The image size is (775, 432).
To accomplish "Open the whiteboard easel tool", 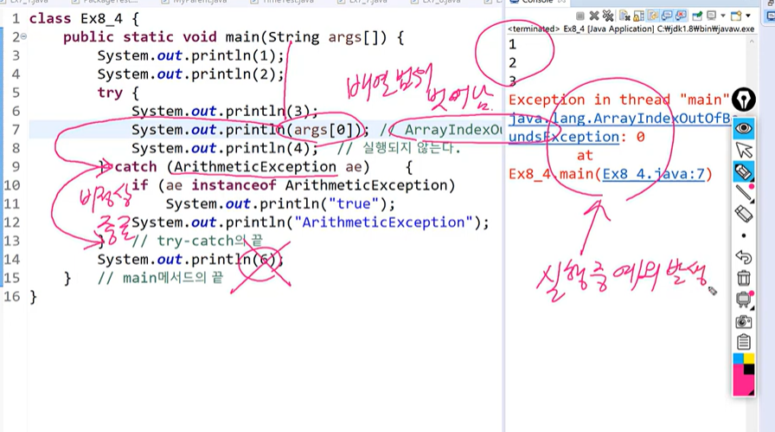I will tap(744, 300).
